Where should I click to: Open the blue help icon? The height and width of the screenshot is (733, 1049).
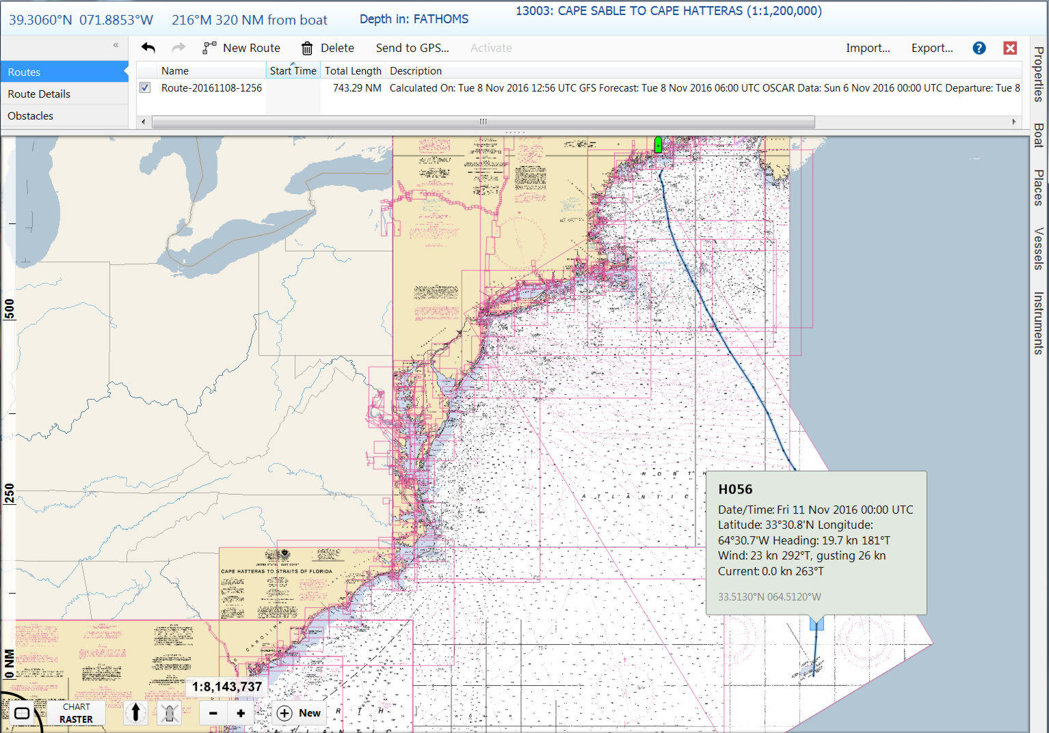pyautogui.click(x=979, y=48)
